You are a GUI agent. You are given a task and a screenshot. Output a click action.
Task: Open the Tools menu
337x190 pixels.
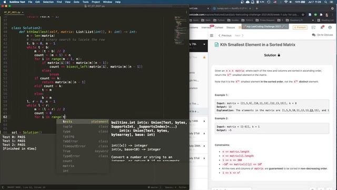[x=85, y=2]
